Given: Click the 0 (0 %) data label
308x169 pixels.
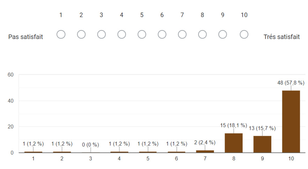Looking at the screenshot, I should click(90, 145).
